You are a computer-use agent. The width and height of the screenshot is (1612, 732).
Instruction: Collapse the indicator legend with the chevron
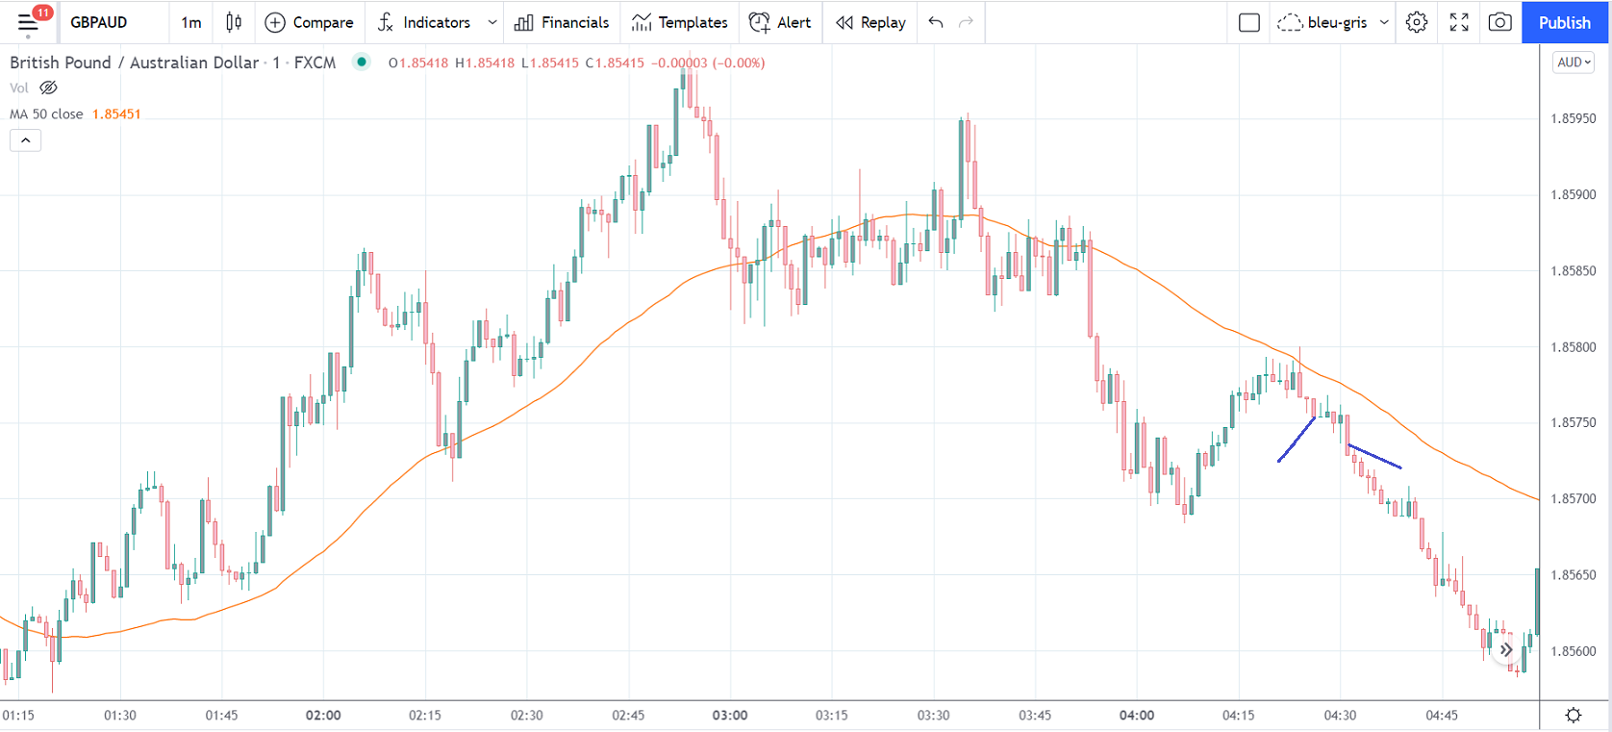(x=26, y=140)
